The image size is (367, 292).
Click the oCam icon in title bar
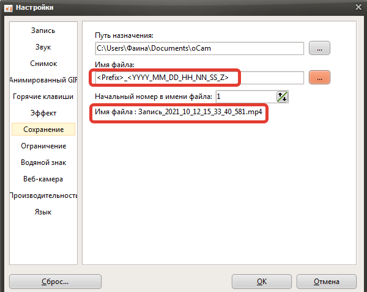pyautogui.click(x=9, y=8)
